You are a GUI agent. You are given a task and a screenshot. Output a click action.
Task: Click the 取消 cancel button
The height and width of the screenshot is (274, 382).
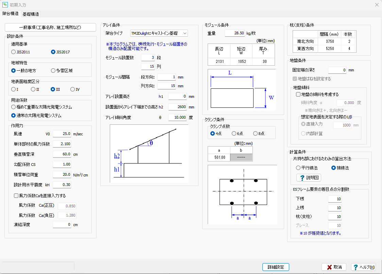[x=334, y=267]
